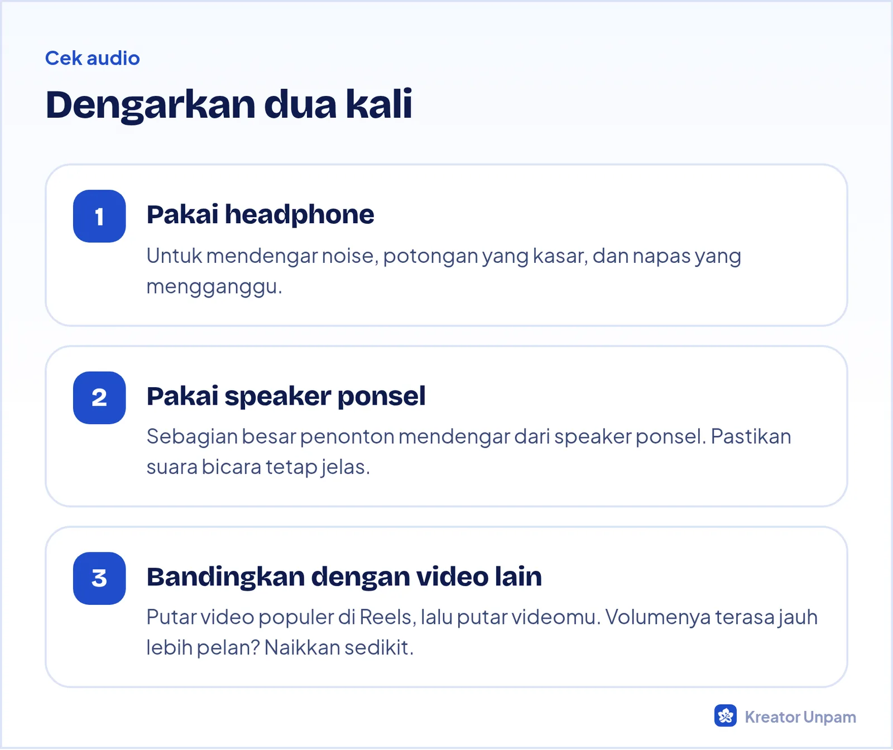Click the 'Kreator Unpam' brand text
The width and height of the screenshot is (893, 750).
click(800, 717)
